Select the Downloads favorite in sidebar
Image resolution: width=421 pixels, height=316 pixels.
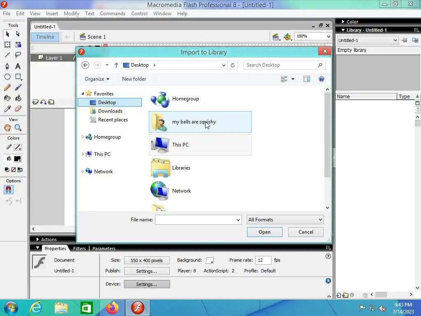click(110, 111)
